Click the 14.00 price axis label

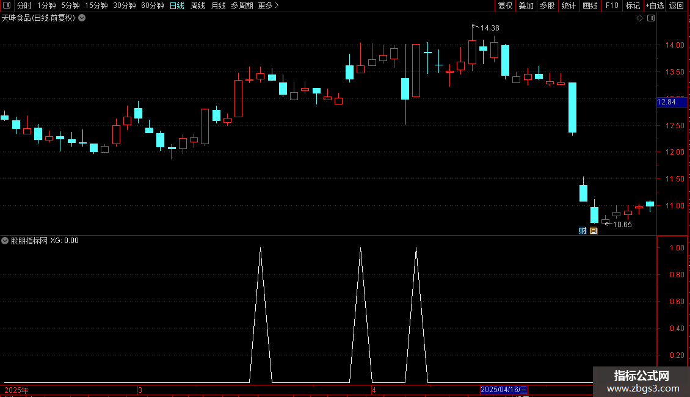(x=675, y=45)
